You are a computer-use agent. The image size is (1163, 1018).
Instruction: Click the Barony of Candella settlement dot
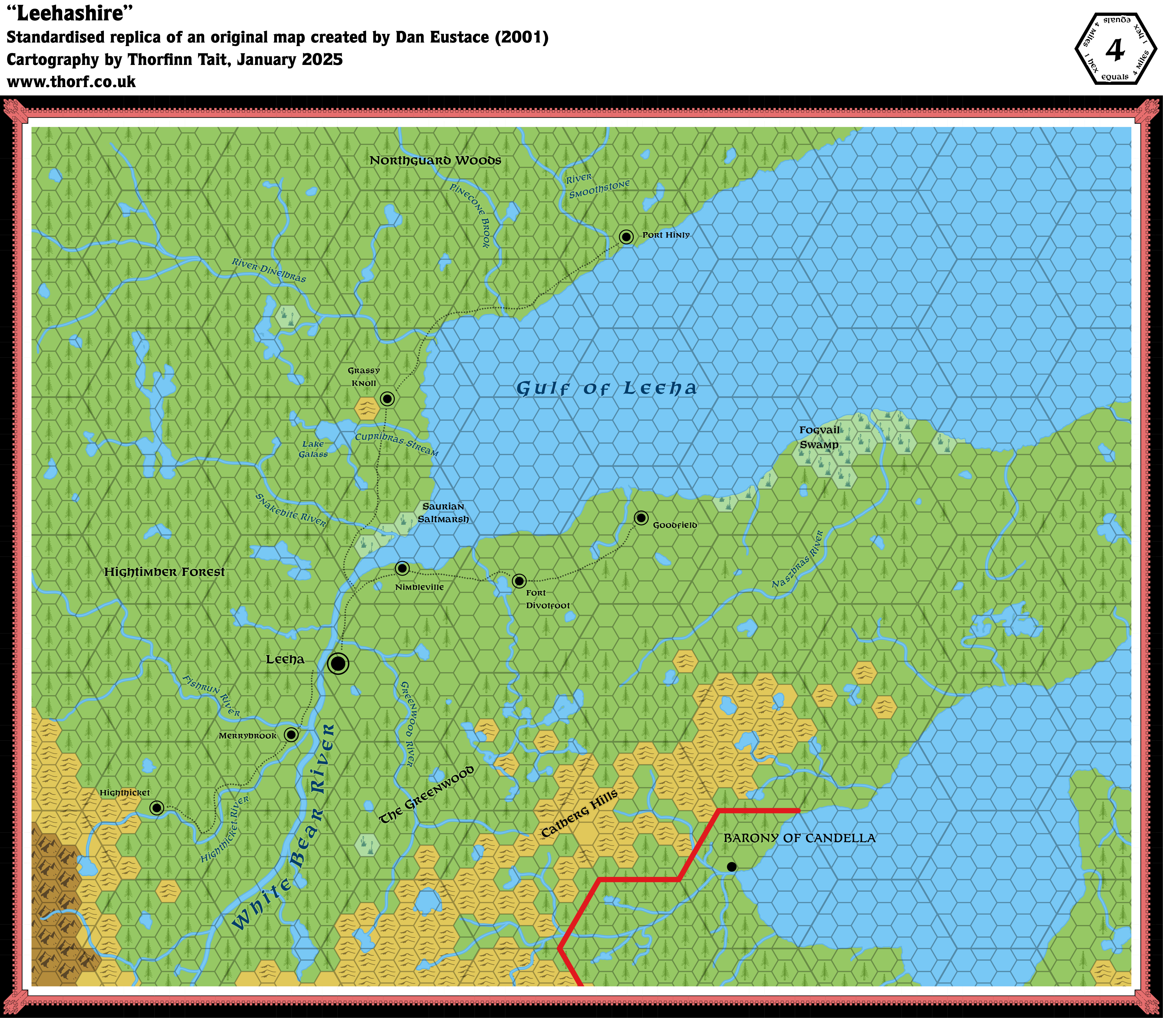point(731,867)
